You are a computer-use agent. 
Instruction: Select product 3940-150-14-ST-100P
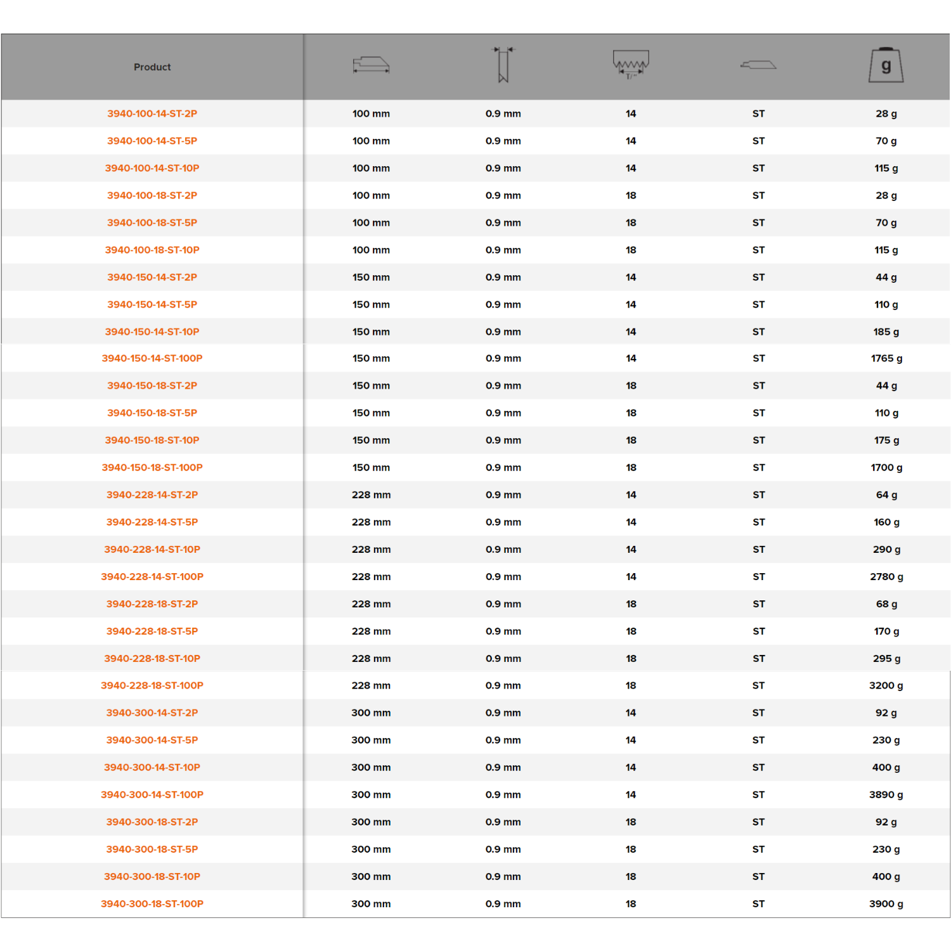tap(152, 359)
